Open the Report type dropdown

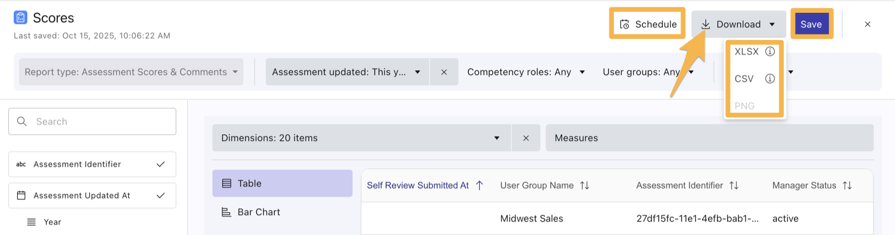tap(131, 72)
